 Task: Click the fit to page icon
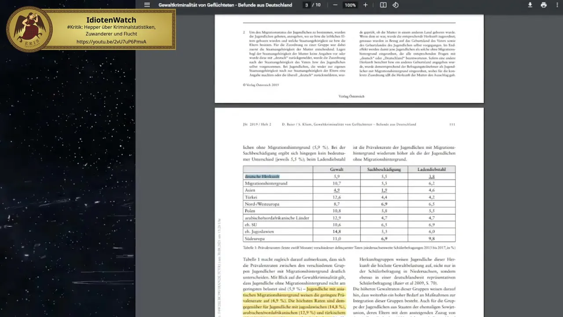click(x=383, y=5)
